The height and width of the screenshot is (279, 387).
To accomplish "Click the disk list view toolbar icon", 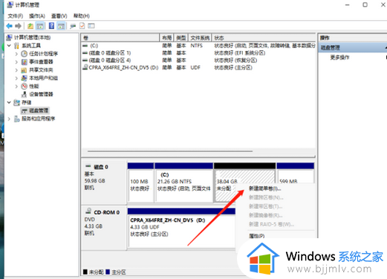I will 91,26.
